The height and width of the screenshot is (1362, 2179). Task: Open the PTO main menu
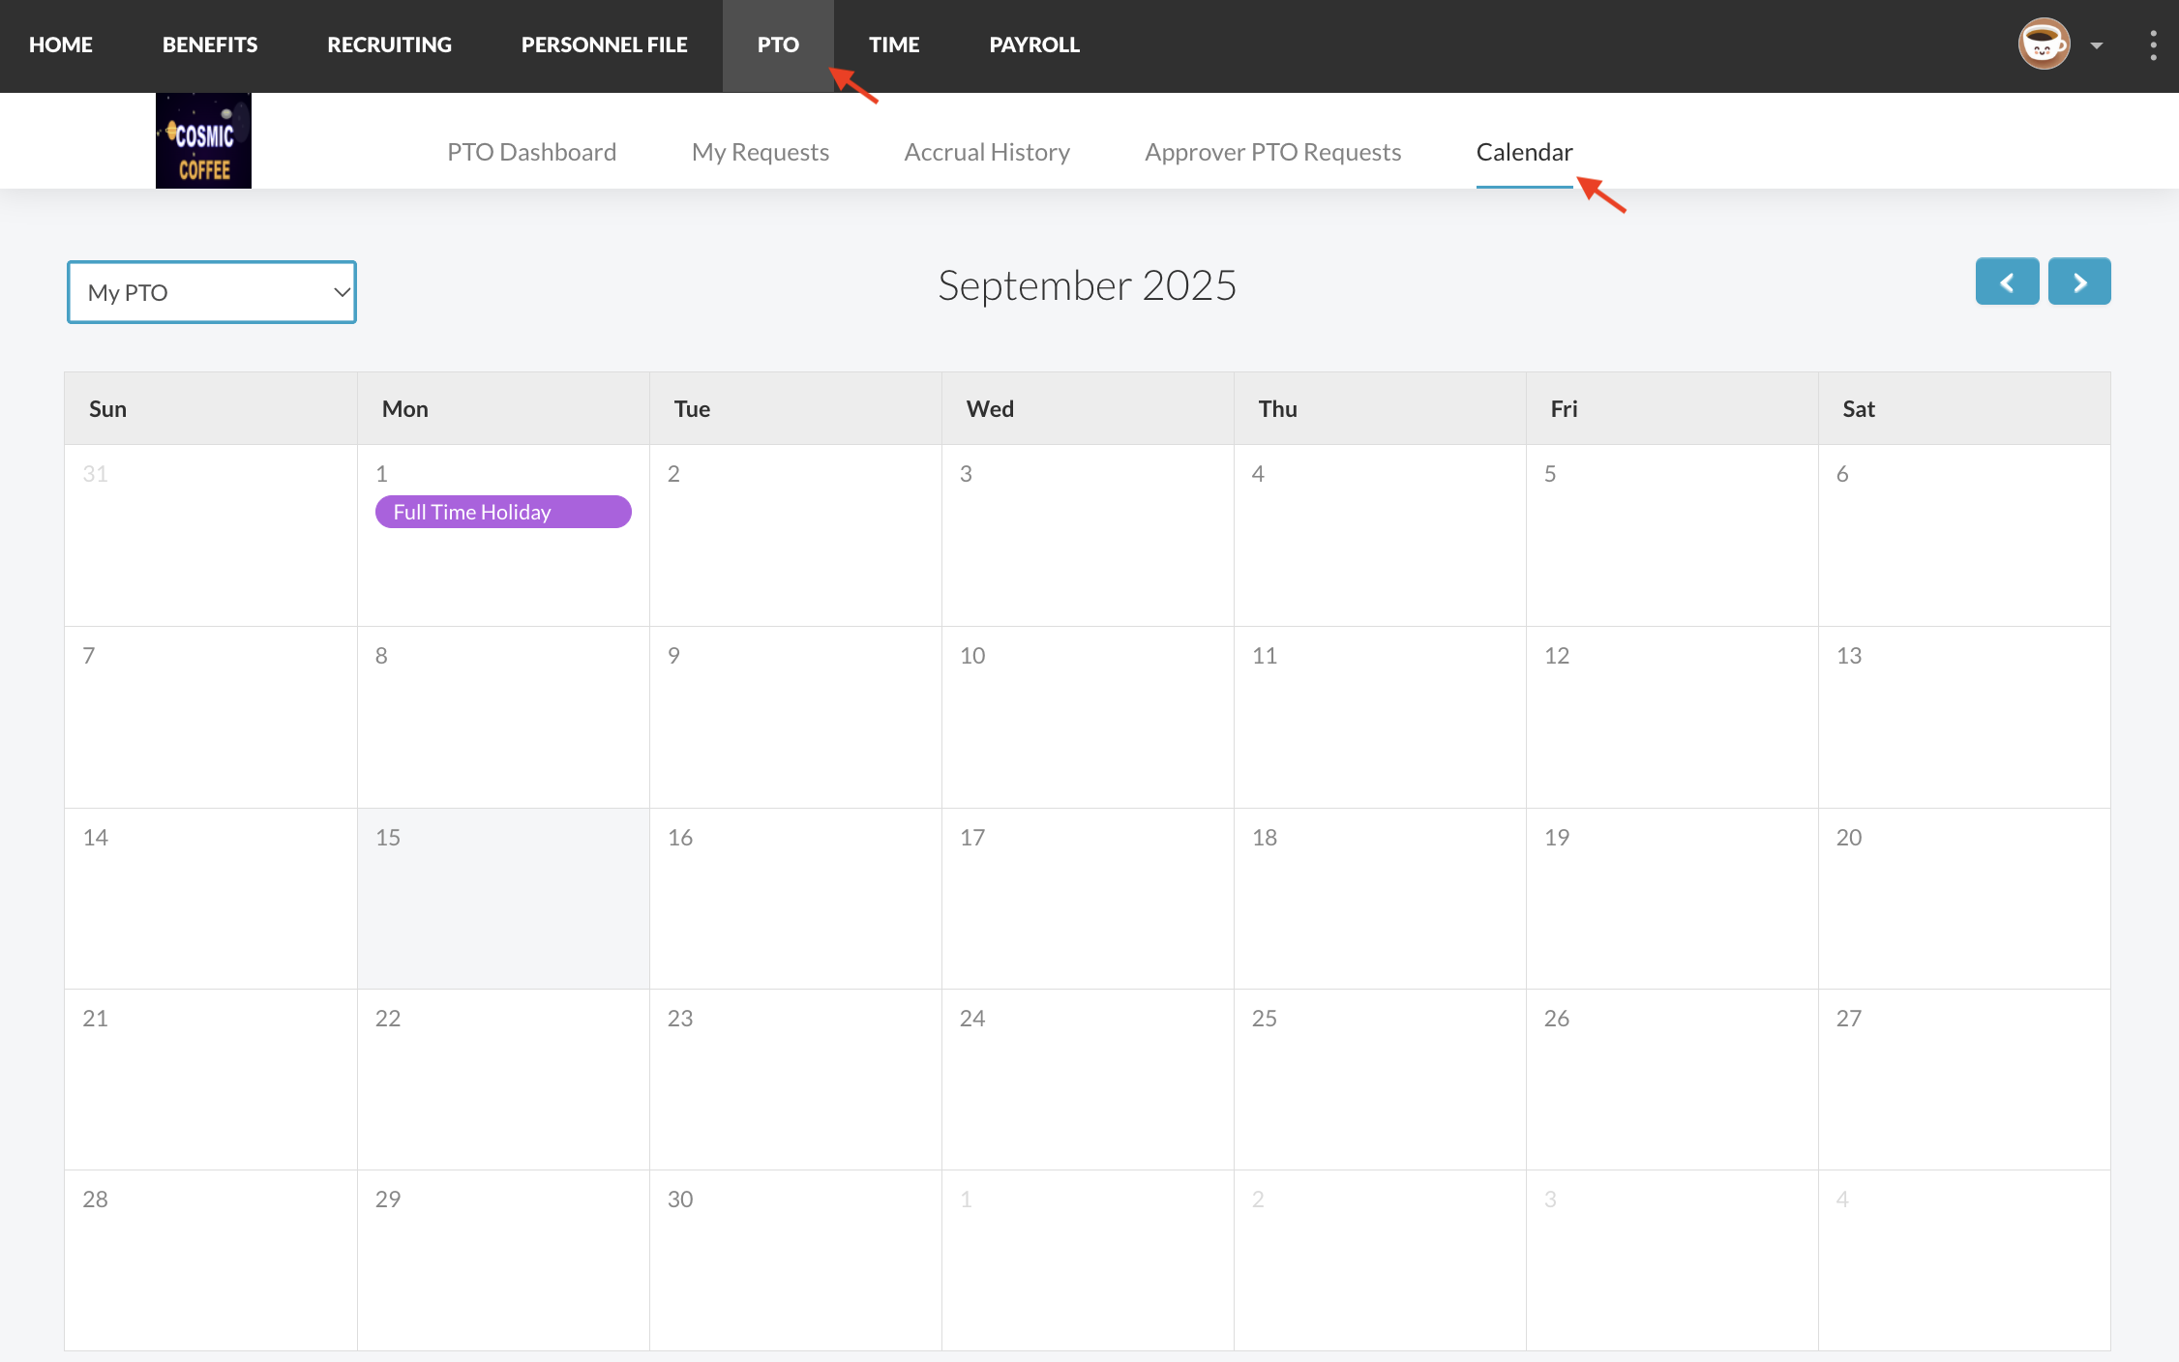[778, 44]
